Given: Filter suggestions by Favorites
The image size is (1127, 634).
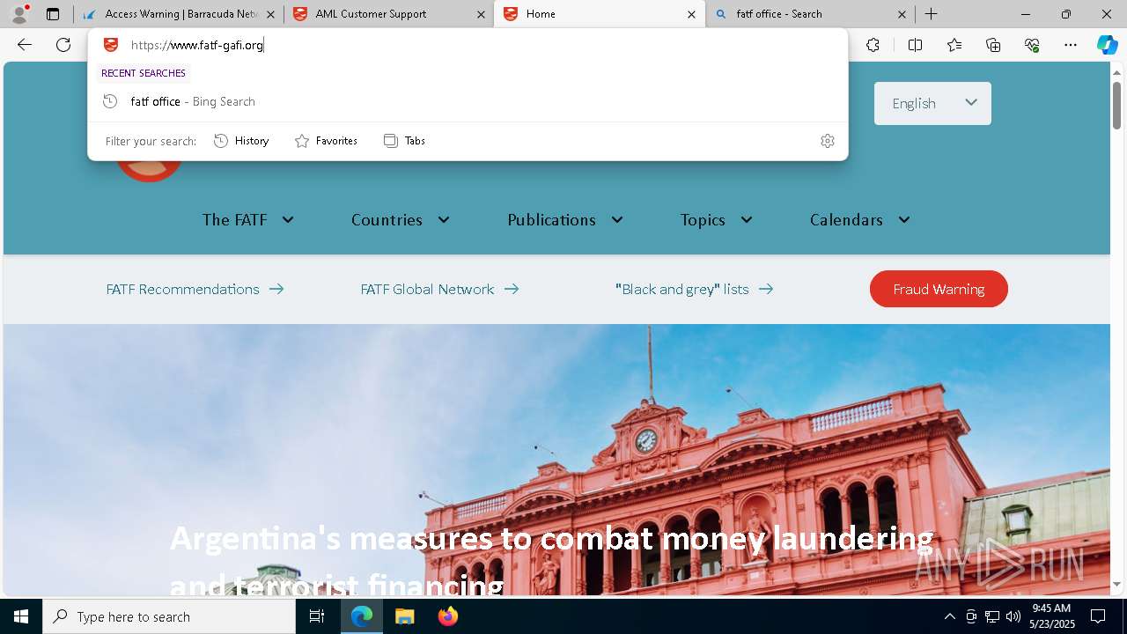Looking at the screenshot, I should pos(327,141).
